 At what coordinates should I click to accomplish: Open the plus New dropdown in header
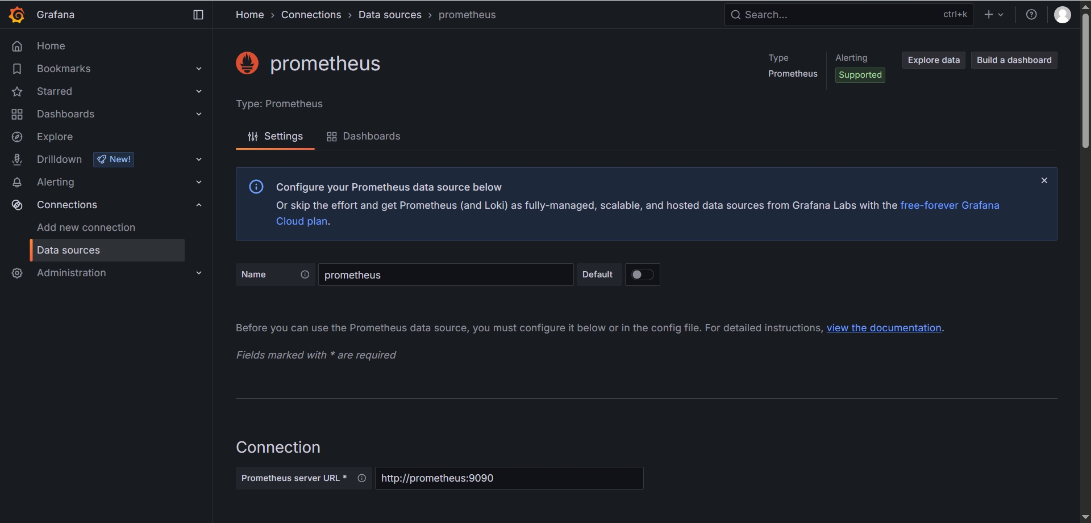994,15
